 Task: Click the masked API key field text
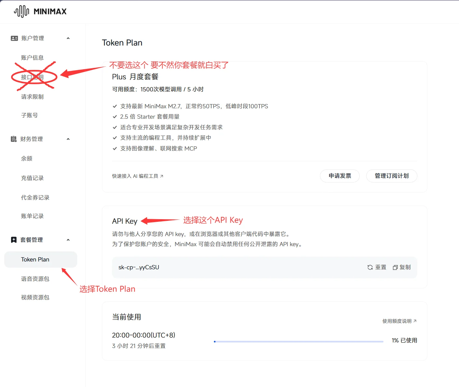[x=139, y=267]
